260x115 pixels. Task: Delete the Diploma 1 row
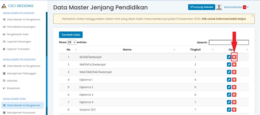pos(234,80)
